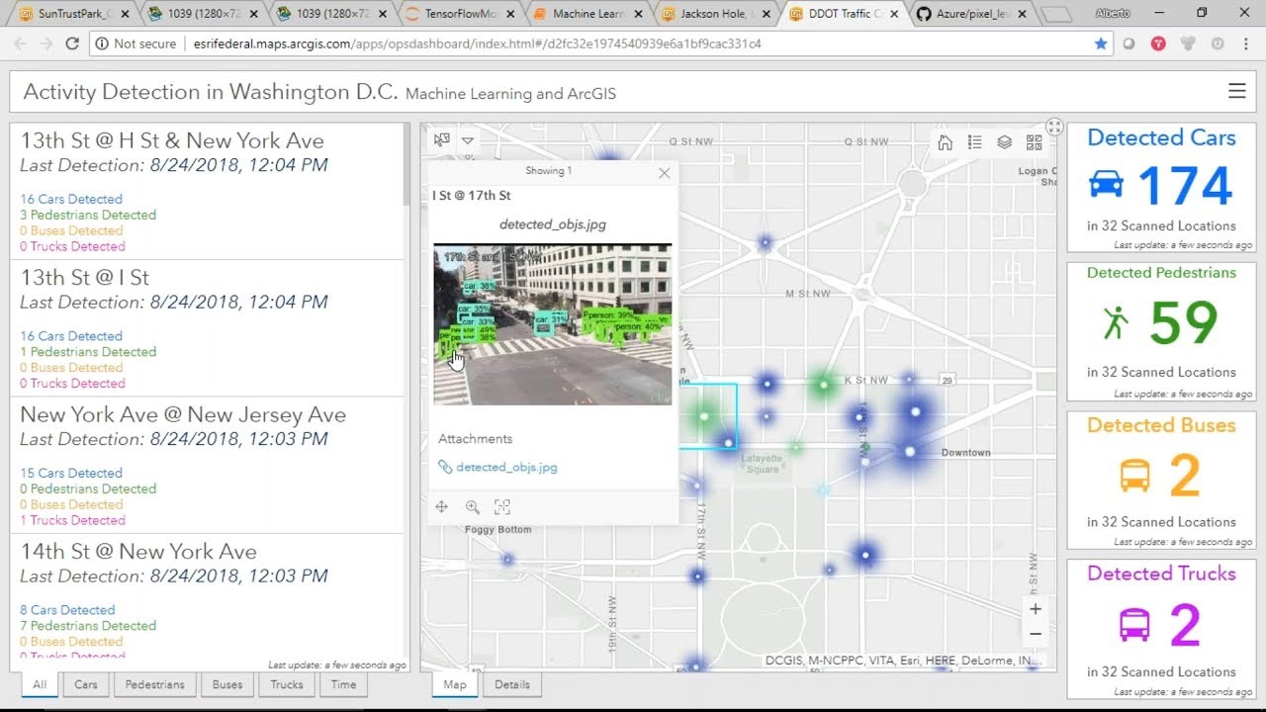Click the browser back arrow

[20, 44]
